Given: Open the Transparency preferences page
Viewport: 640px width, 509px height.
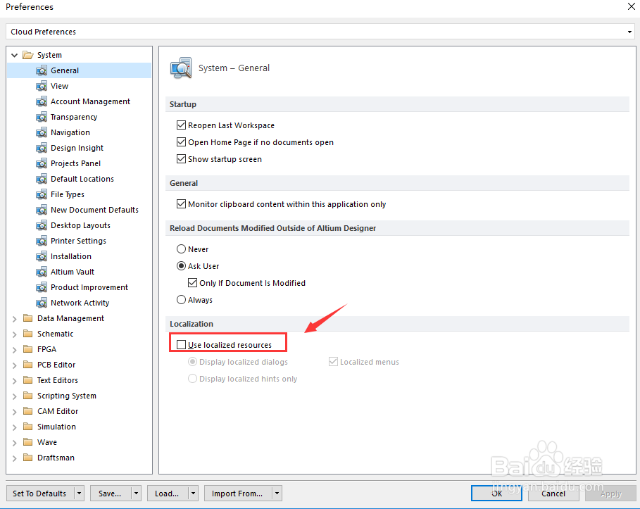Looking at the screenshot, I should pos(74,117).
